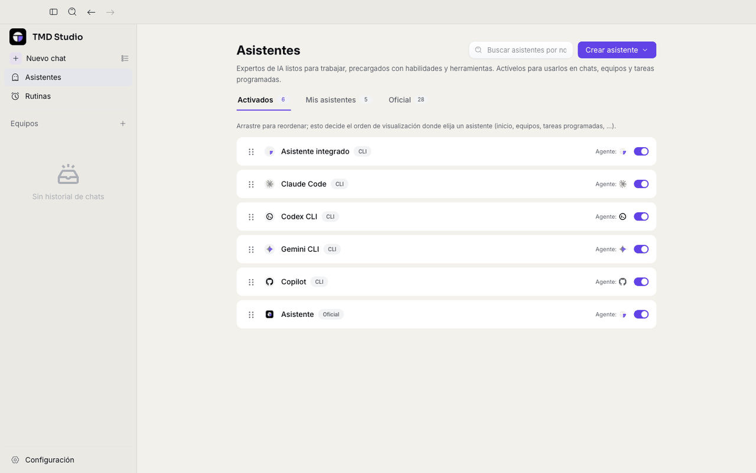
Task: Deactivate the Codex CLI toggle
Action: [641, 216]
